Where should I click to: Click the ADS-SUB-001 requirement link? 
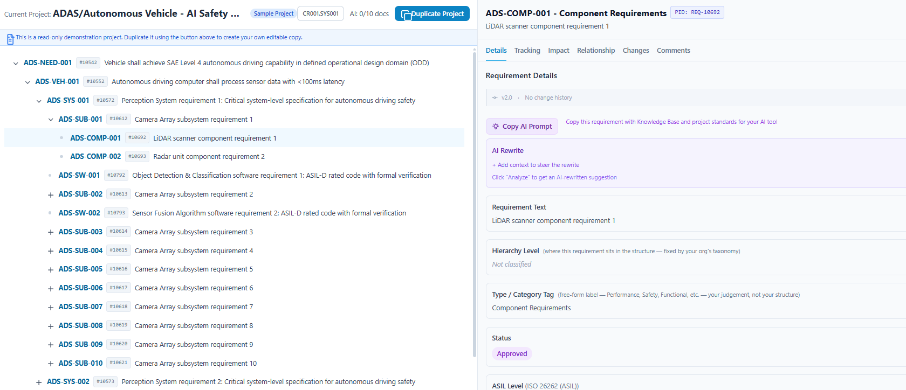pos(80,119)
